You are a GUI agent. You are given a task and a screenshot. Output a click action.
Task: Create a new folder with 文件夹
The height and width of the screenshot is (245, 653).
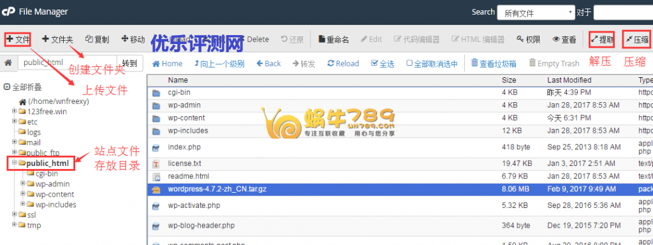tap(57, 40)
